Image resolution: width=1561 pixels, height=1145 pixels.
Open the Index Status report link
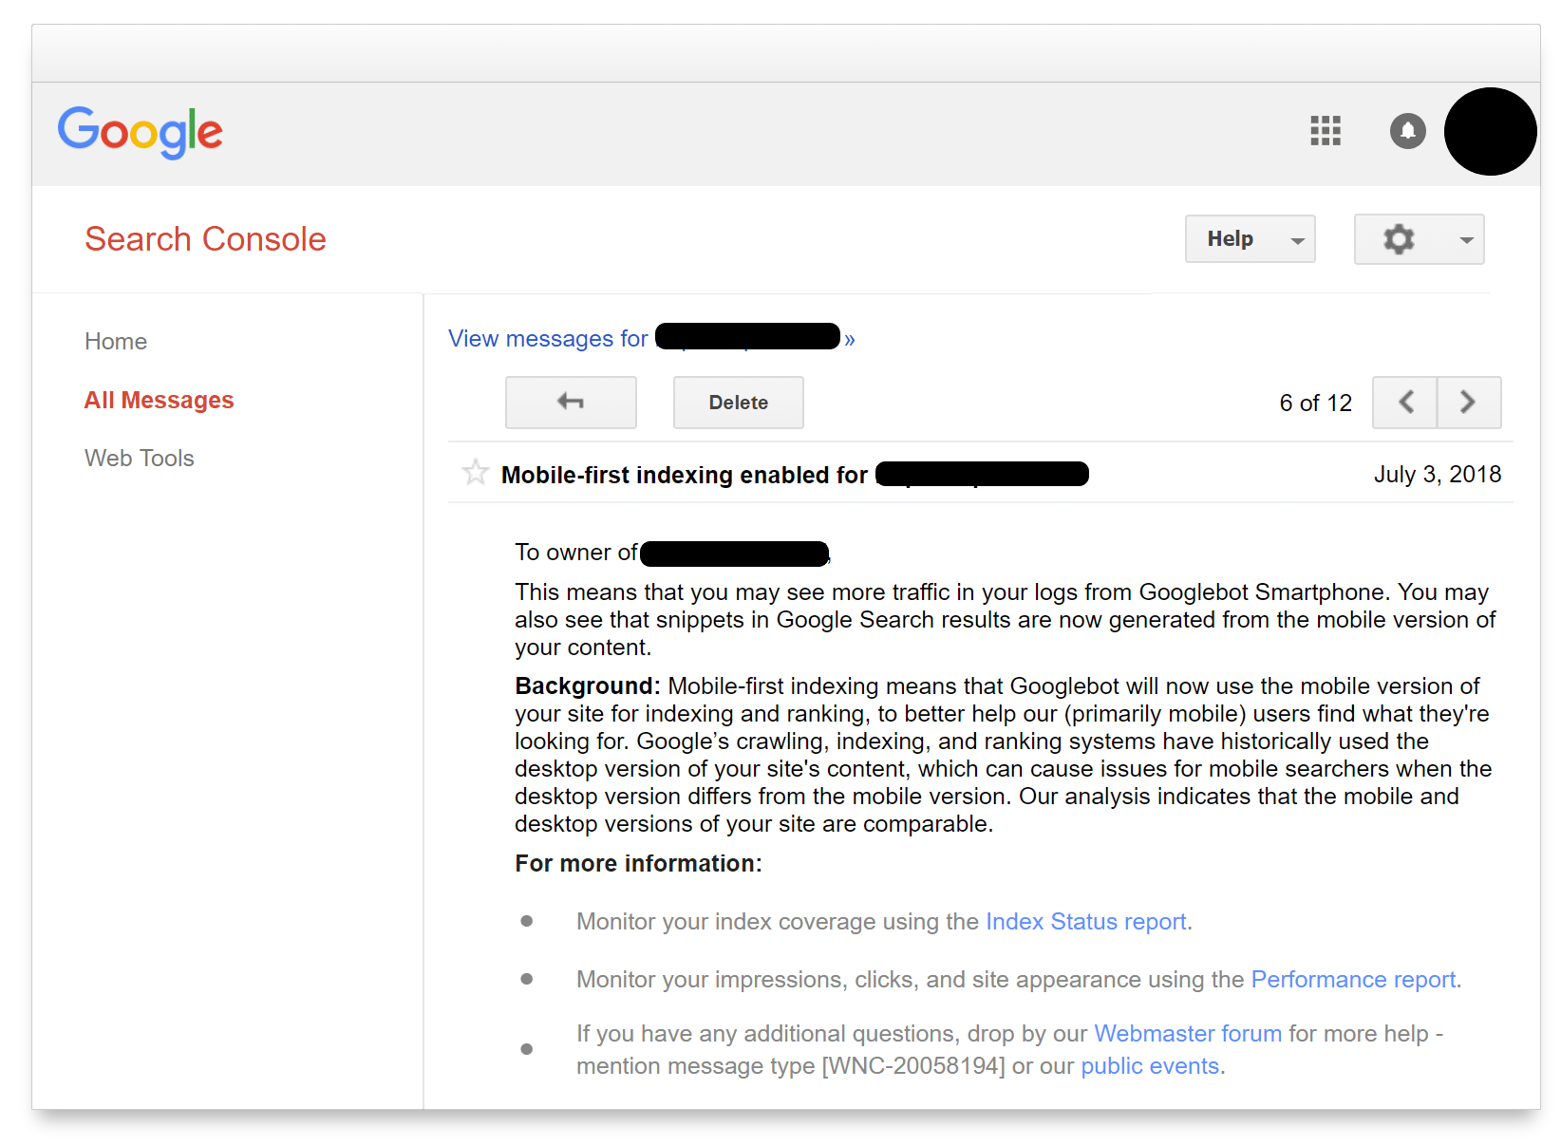(1086, 922)
